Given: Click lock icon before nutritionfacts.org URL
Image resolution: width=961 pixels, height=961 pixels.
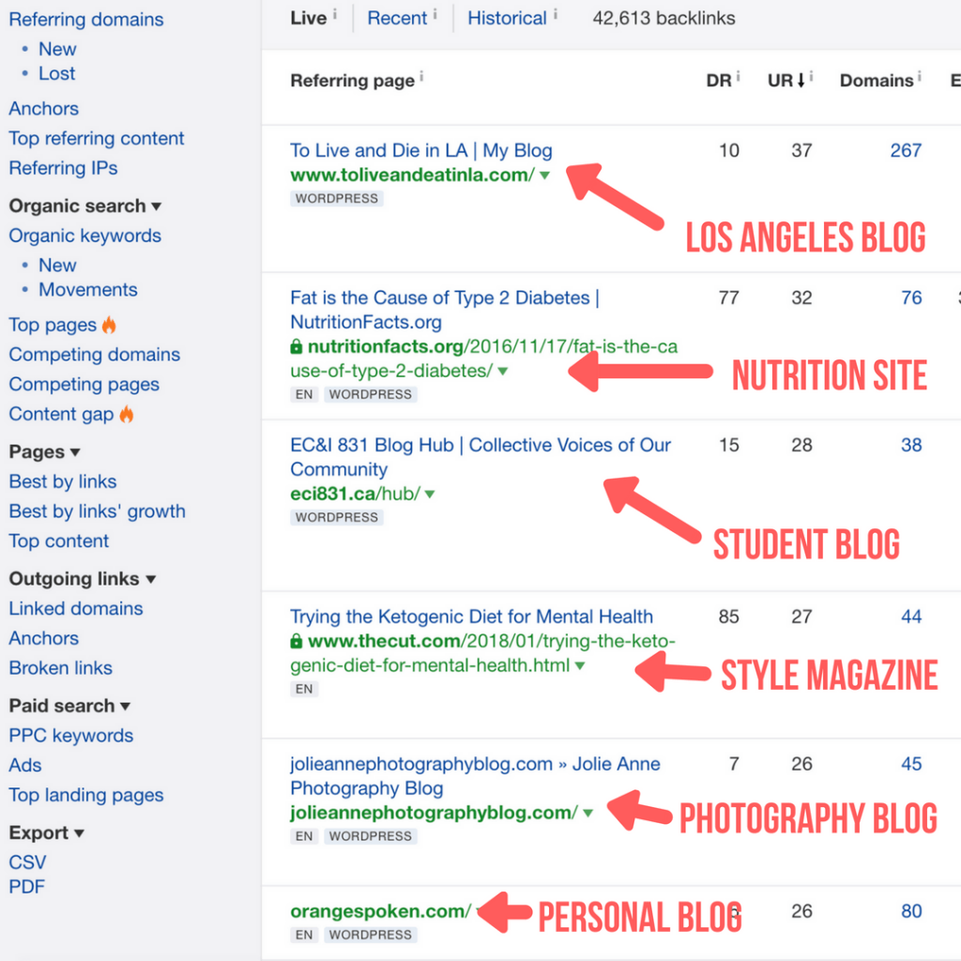Looking at the screenshot, I should [x=297, y=347].
